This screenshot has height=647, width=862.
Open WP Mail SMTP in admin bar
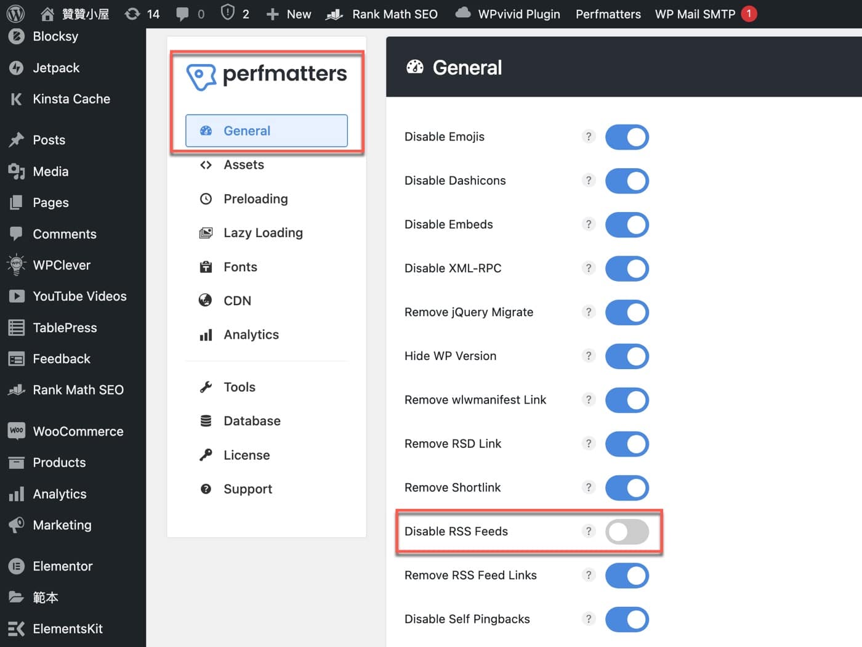click(706, 14)
